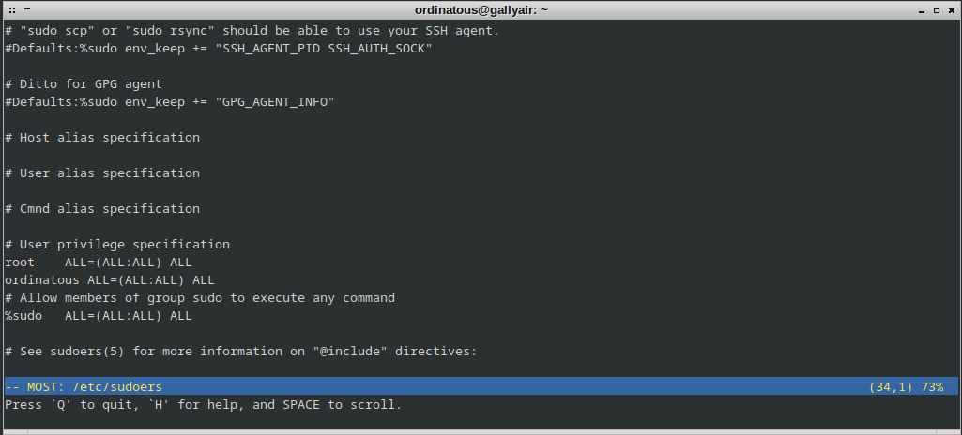
Task: Open the window menu icon in title bar
Action: point(12,9)
